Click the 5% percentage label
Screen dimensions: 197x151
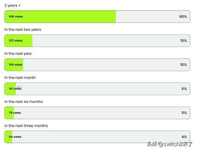pyautogui.click(x=184, y=113)
